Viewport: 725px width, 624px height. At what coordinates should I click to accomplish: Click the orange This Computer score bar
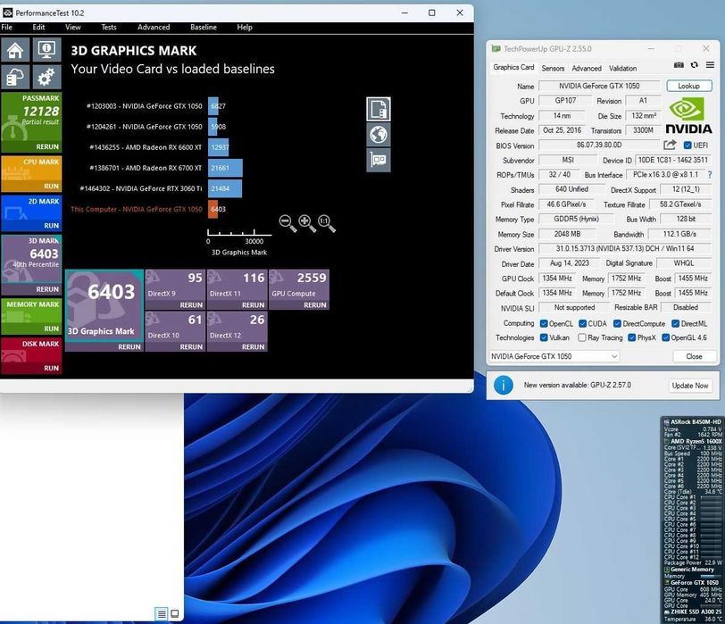212,209
